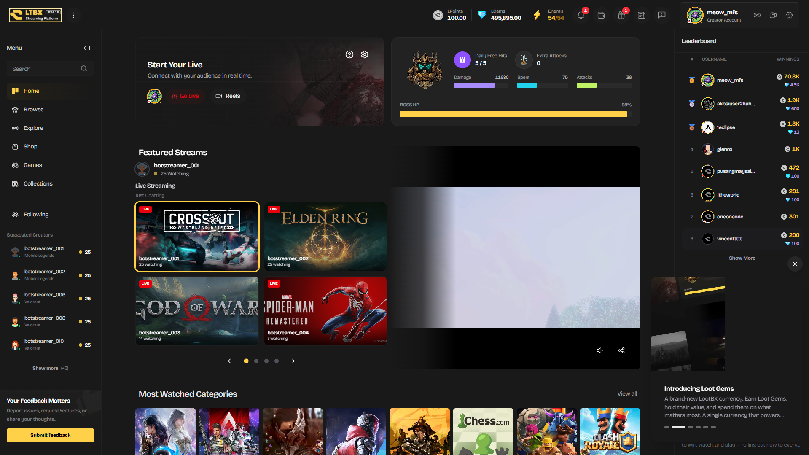The height and width of the screenshot is (455, 809).
Task: Open the Shop menu item
Action: point(50,146)
